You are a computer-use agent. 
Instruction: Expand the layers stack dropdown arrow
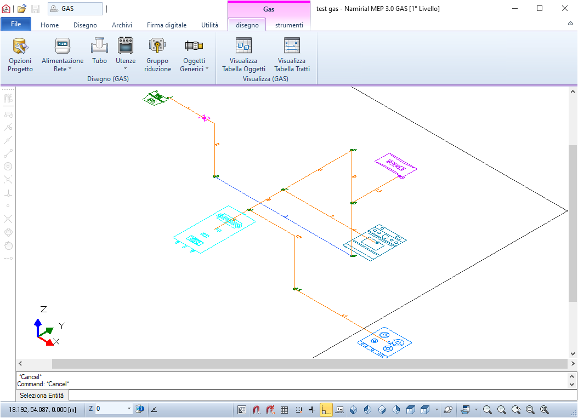click(476, 410)
